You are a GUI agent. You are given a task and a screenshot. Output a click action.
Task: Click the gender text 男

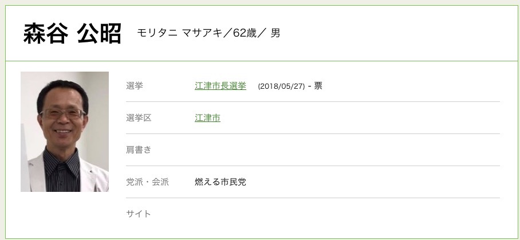275,33
